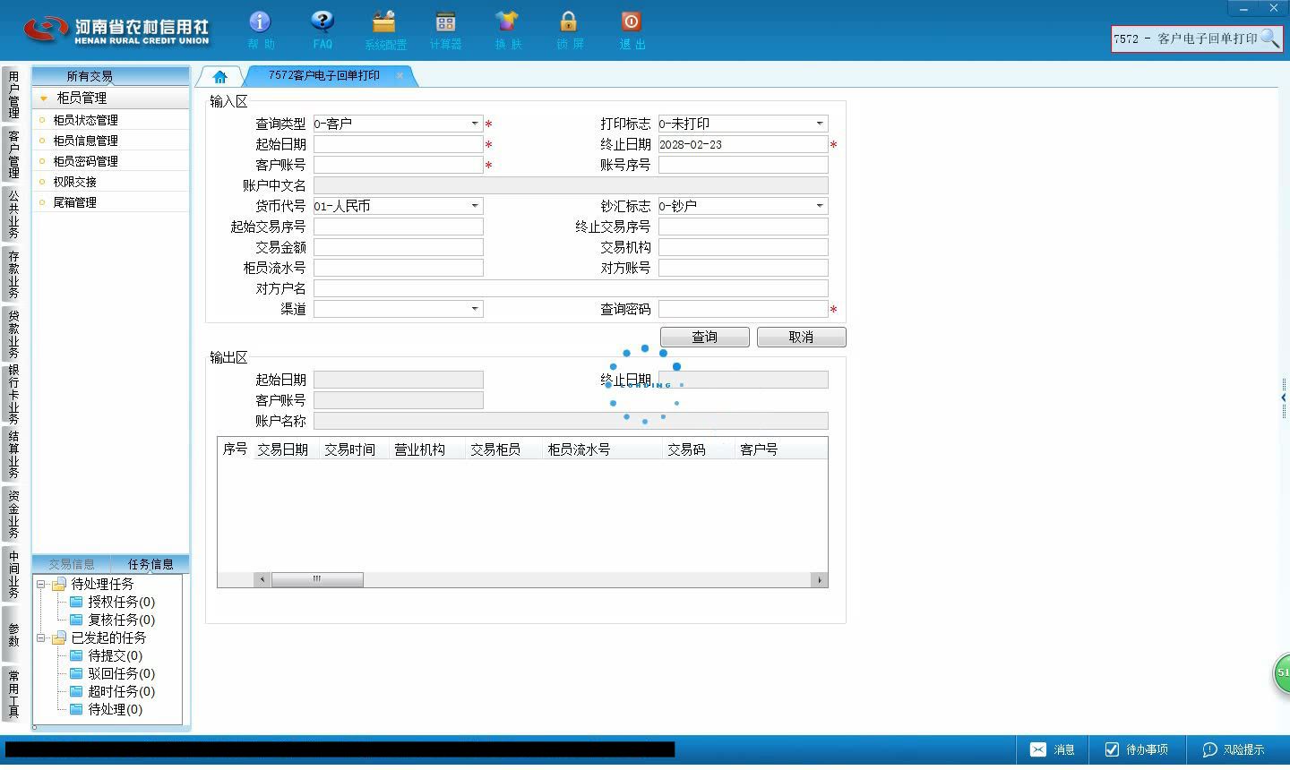
Task: Click table scrollbar left arrow
Action: pos(262,579)
